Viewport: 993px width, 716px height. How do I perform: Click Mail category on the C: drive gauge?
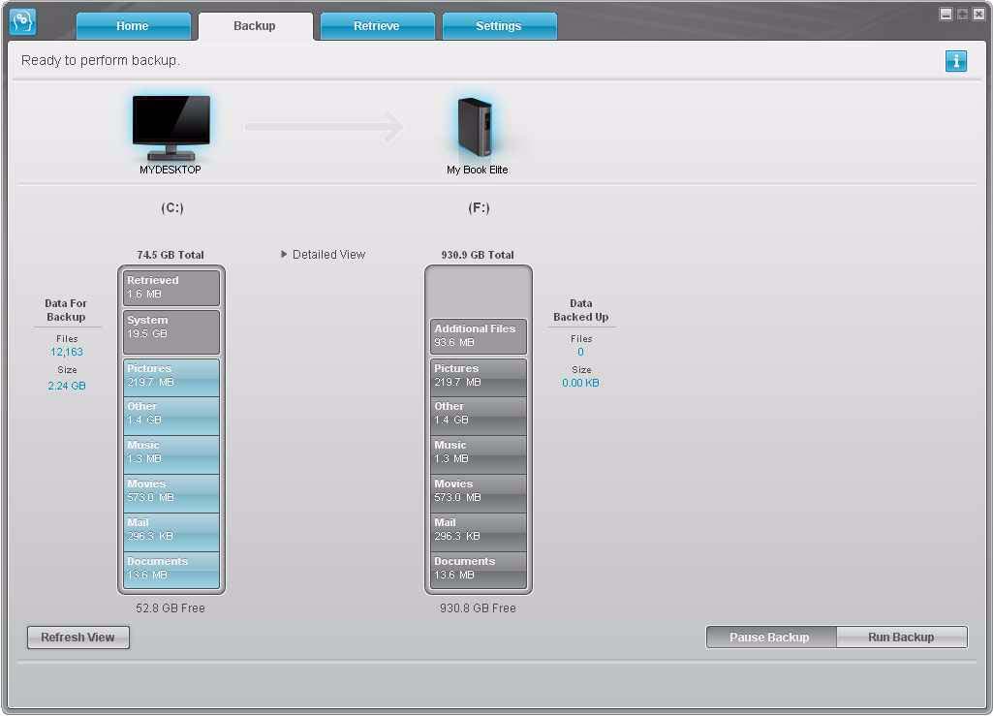pyautogui.click(x=171, y=532)
